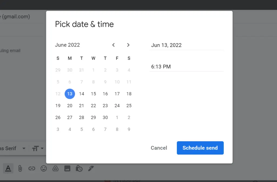The image size is (277, 182).
Task: Click the '6:13 PM' time field
Action: coord(186,67)
